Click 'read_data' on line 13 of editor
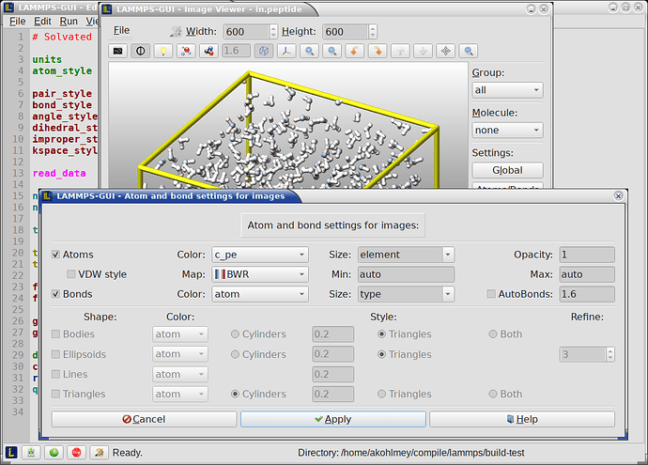Image resolution: width=648 pixels, height=465 pixels. coord(59,173)
